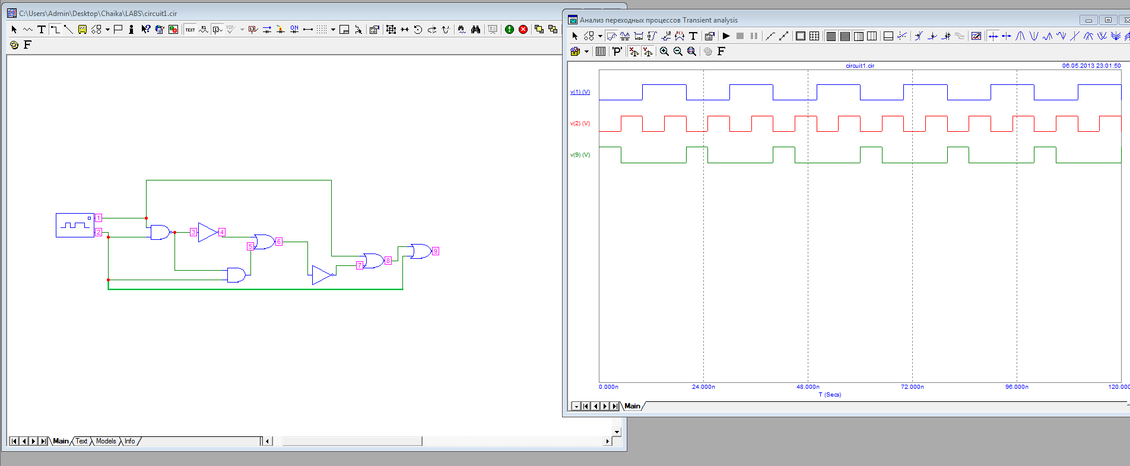Click the Flag mode icon
This screenshot has height=466, width=1130.
[118, 29]
